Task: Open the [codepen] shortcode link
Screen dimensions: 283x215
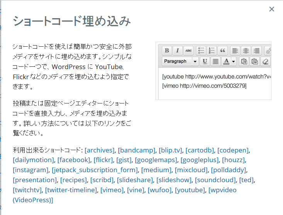Action: (233, 150)
